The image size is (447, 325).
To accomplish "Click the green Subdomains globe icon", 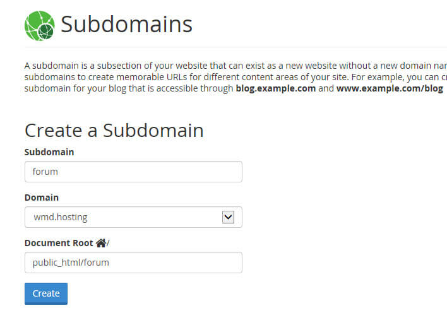I will [x=40, y=26].
